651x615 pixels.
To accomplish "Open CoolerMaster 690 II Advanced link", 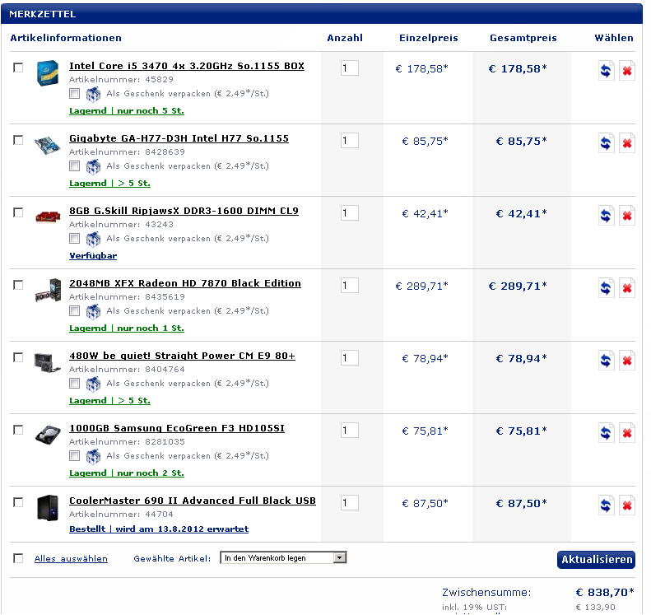I will (193, 501).
